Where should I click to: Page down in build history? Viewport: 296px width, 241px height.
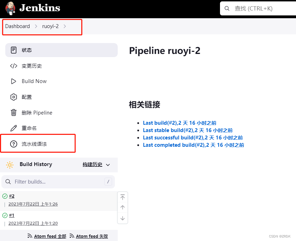[123, 218]
